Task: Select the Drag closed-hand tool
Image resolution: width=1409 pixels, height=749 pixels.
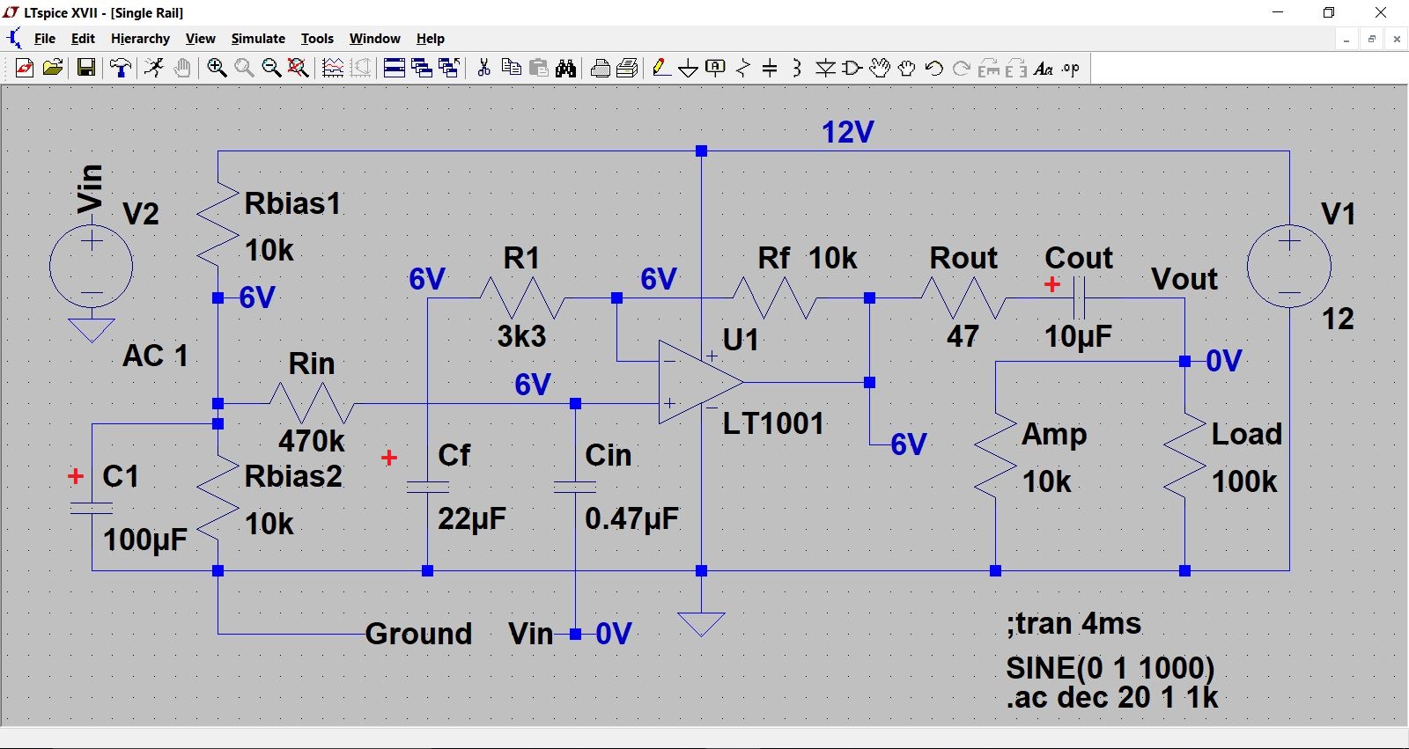Action: pyautogui.click(x=907, y=68)
